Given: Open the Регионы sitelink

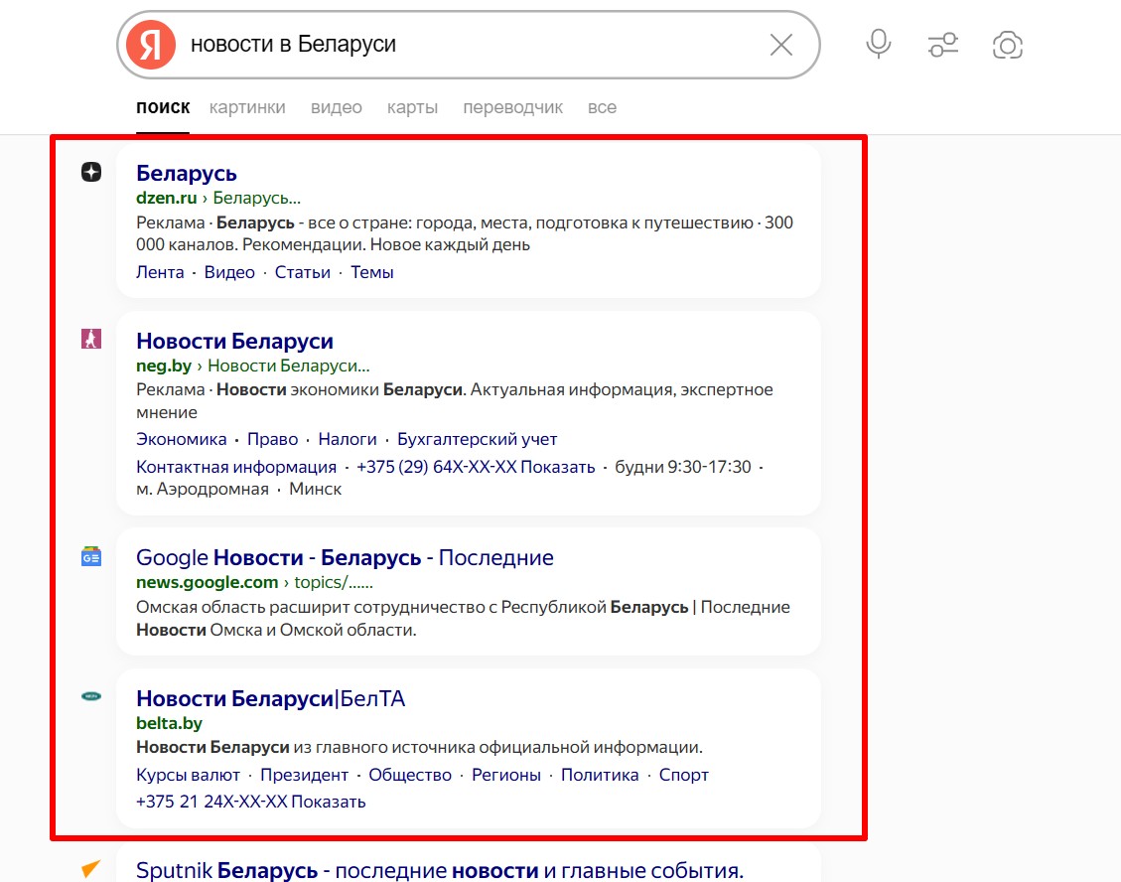Looking at the screenshot, I should tap(506, 776).
